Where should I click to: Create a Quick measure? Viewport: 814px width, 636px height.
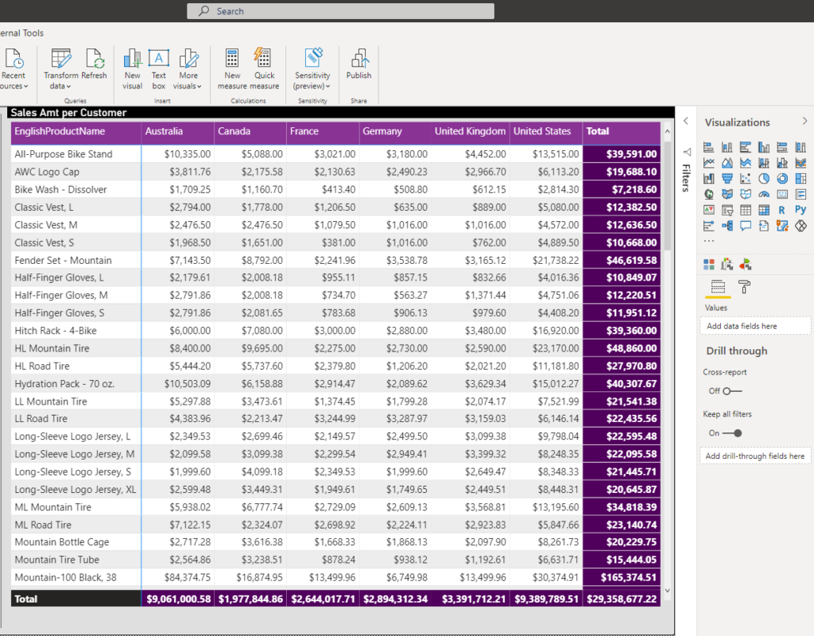point(264,69)
